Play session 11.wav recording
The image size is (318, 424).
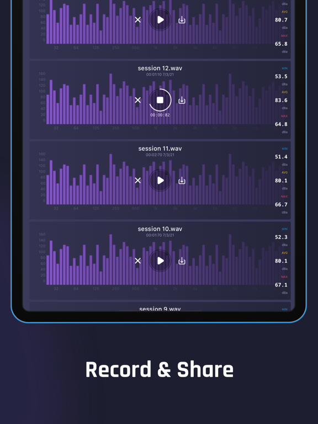pos(160,181)
